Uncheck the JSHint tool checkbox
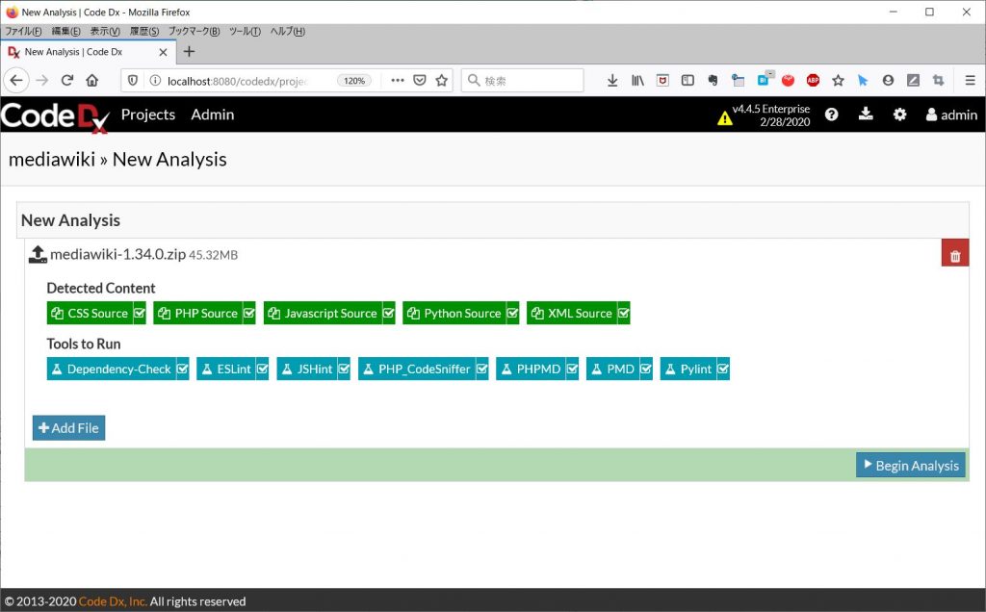 (344, 369)
